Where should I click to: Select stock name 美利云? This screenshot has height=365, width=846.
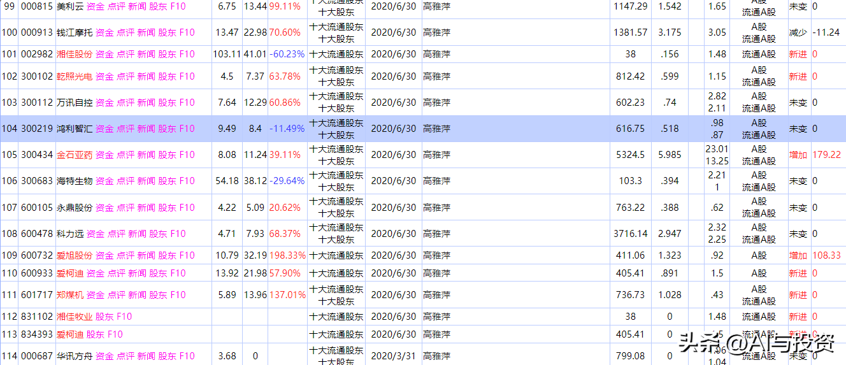70,6
